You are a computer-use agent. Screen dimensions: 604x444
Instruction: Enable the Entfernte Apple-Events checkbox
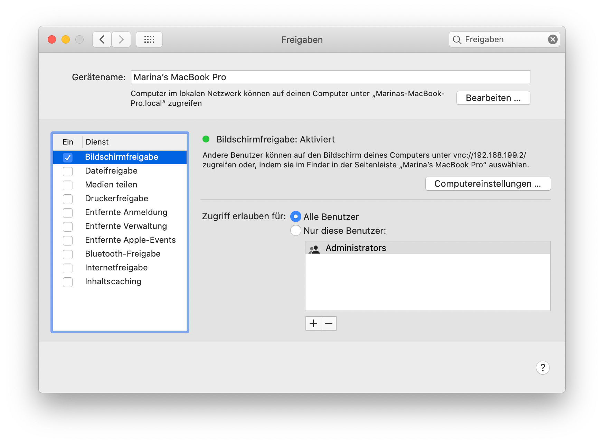coord(68,240)
